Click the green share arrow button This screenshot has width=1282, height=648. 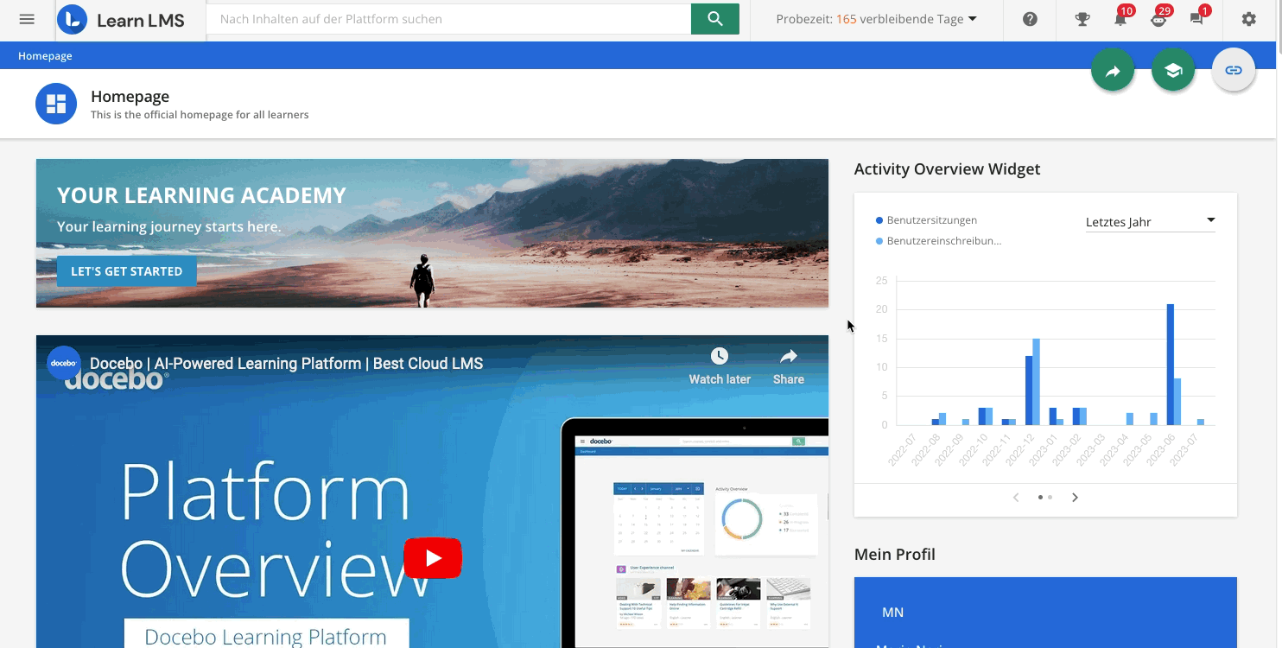click(1113, 71)
